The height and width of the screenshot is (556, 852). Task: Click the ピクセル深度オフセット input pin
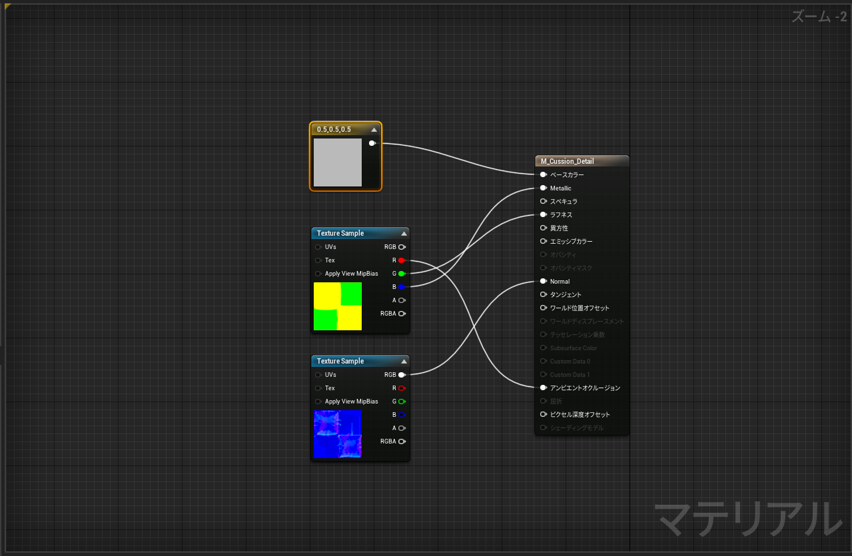(x=544, y=414)
